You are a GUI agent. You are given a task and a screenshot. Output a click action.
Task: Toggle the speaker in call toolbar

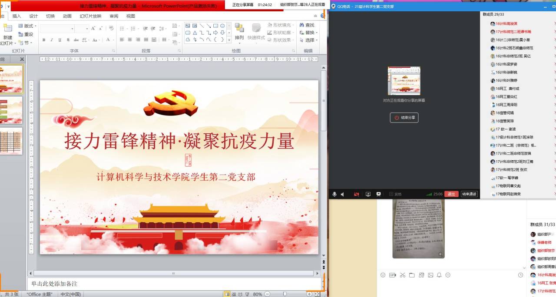point(342,194)
